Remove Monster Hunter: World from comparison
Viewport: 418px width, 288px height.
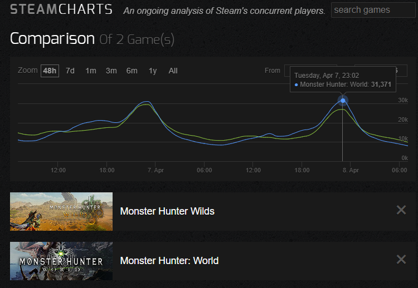point(401,260)
